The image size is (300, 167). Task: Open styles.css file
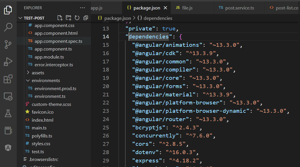coord(41,144)
